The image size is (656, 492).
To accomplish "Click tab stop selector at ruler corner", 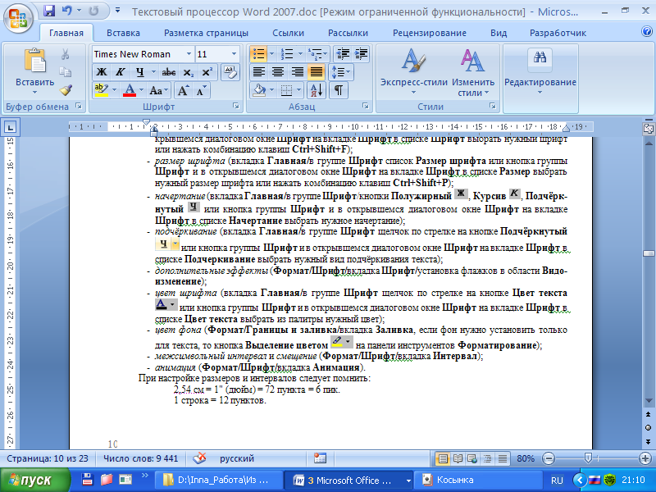I will pos(10,127).
